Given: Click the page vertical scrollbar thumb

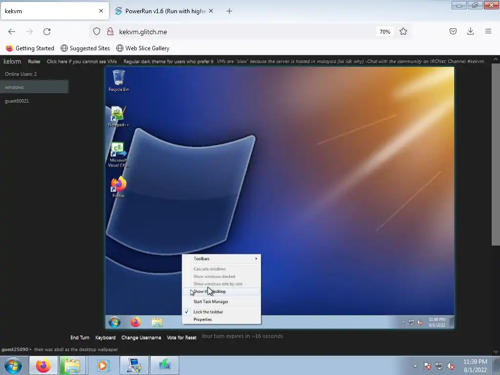Looking at the screenshot, I should pos(496,155).
